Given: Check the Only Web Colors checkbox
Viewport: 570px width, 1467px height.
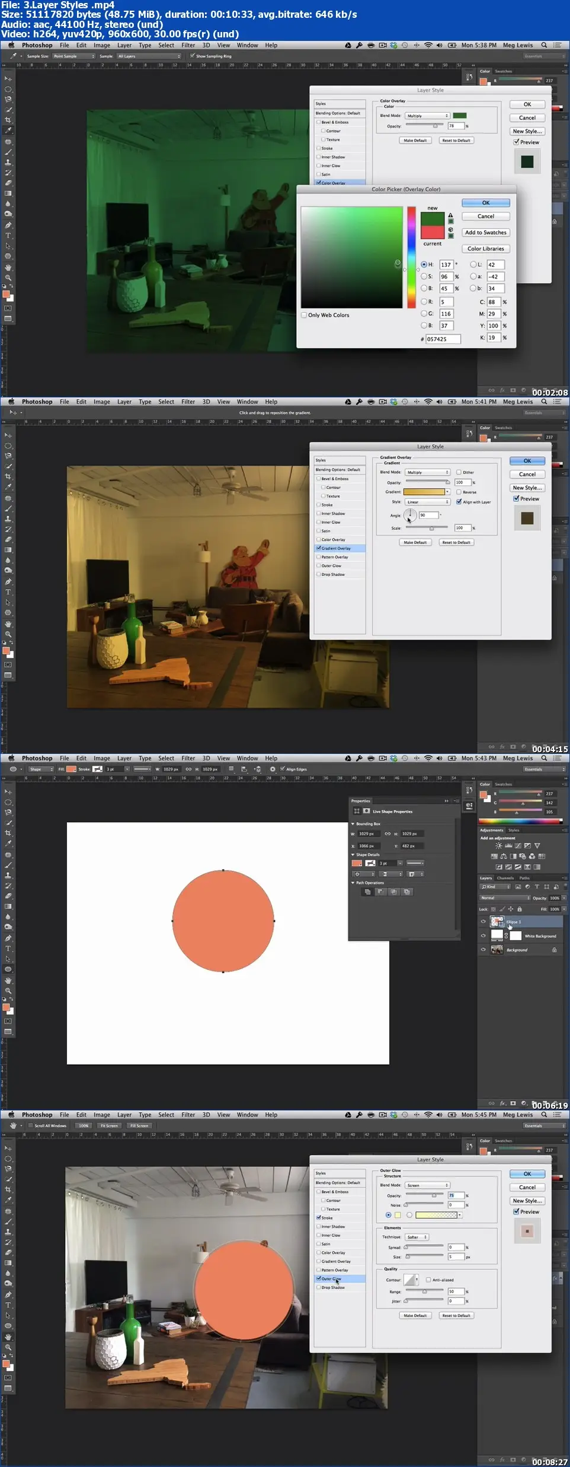Looking at the screenshot, I should (305, 315).
